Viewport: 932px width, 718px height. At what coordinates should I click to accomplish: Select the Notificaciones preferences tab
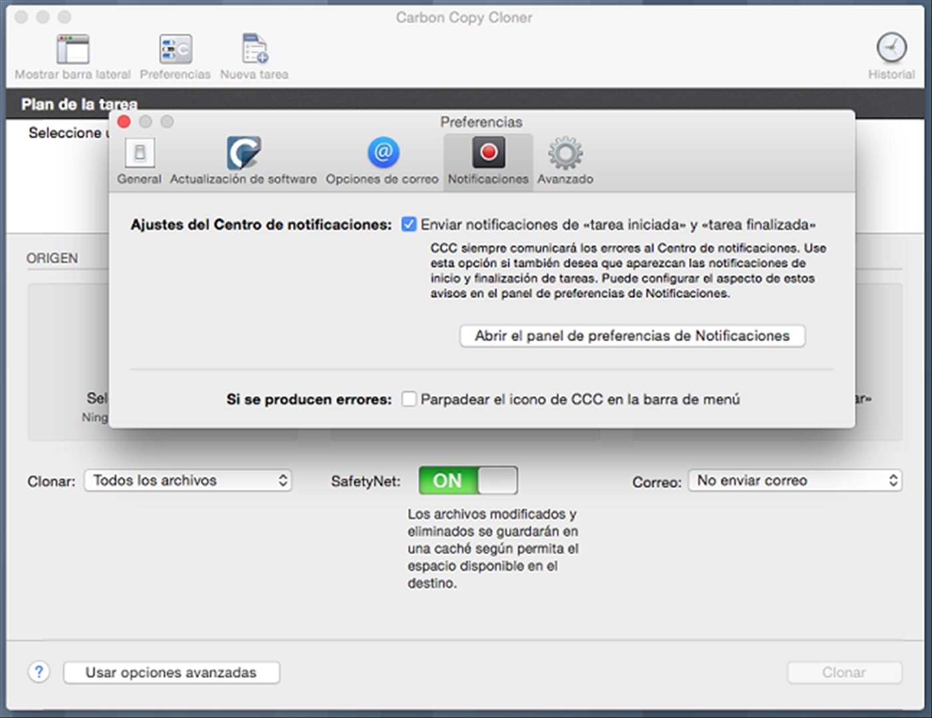pyautogui.click(x=488, y=154)
